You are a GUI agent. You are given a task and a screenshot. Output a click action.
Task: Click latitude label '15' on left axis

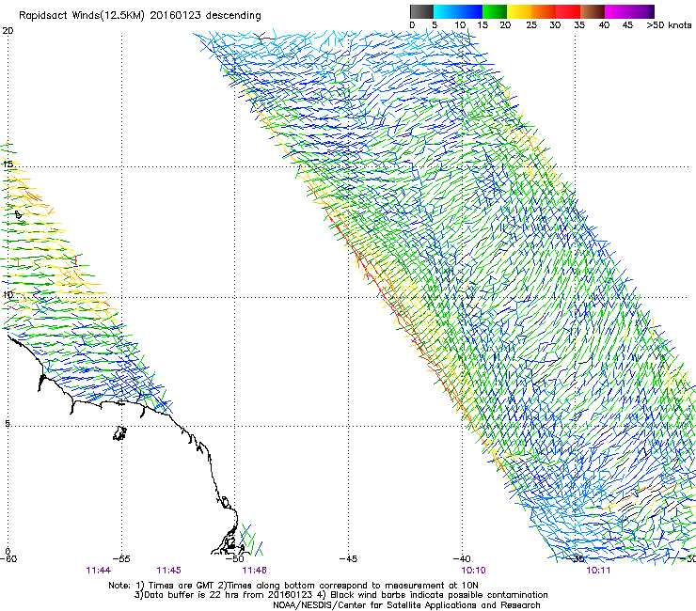coord(8,164)
